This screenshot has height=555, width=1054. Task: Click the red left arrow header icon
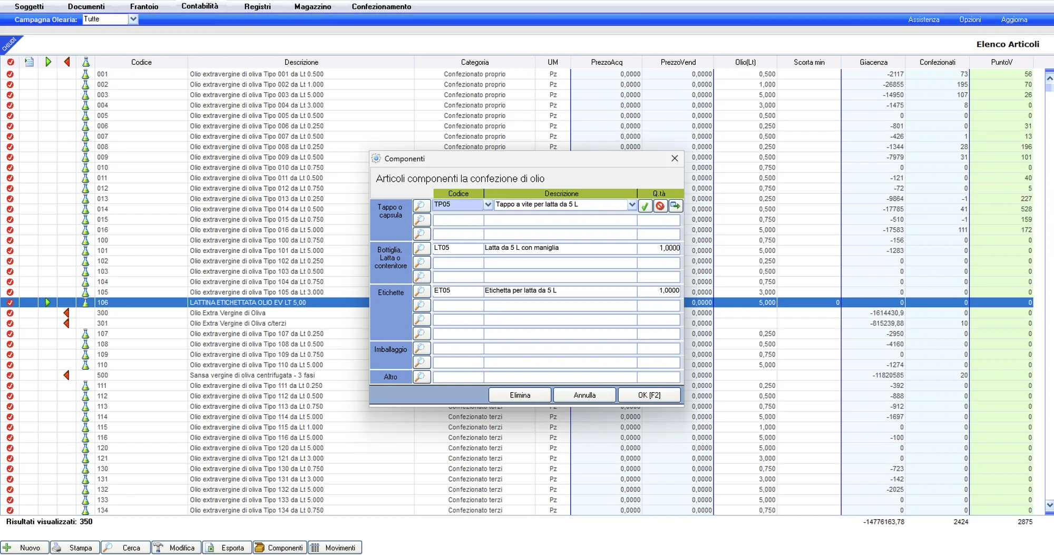pos(67,62)
